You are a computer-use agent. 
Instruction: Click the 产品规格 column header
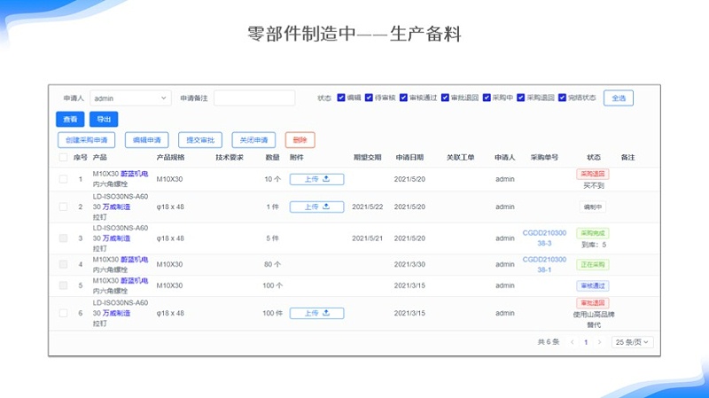coord(170,158)
